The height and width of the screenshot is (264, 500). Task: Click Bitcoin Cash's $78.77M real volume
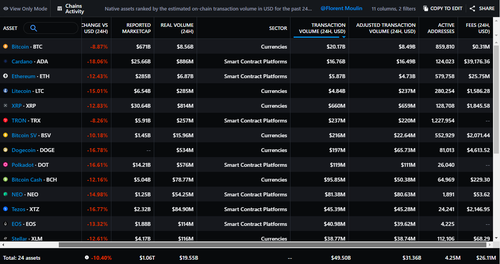pos(183,180)
